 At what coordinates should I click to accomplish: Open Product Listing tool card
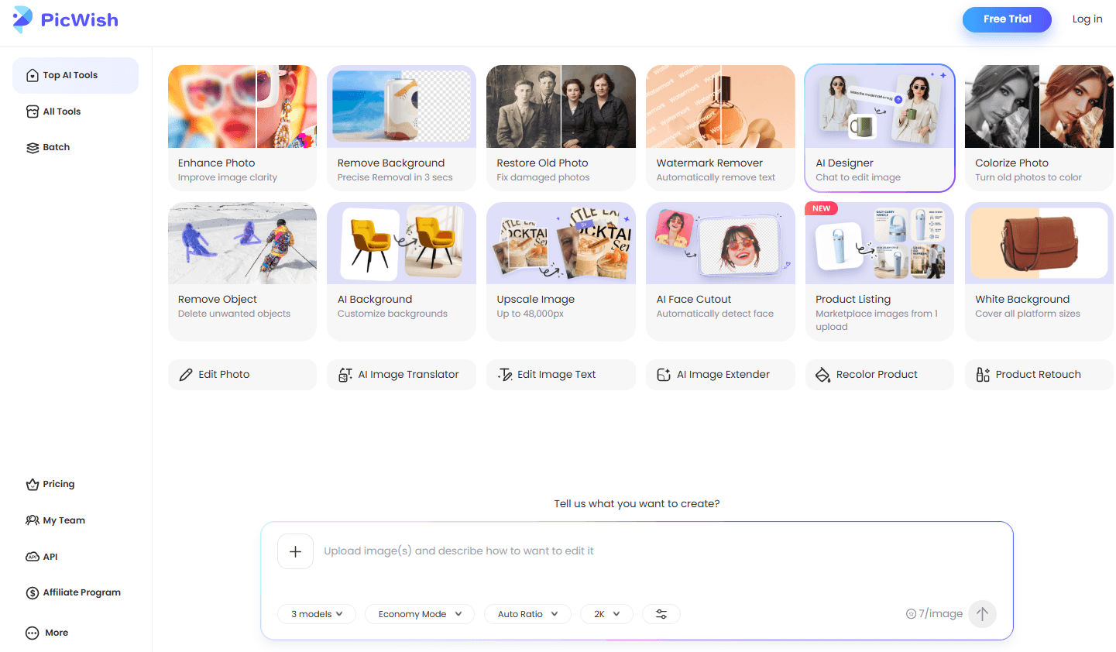(880, 271)
